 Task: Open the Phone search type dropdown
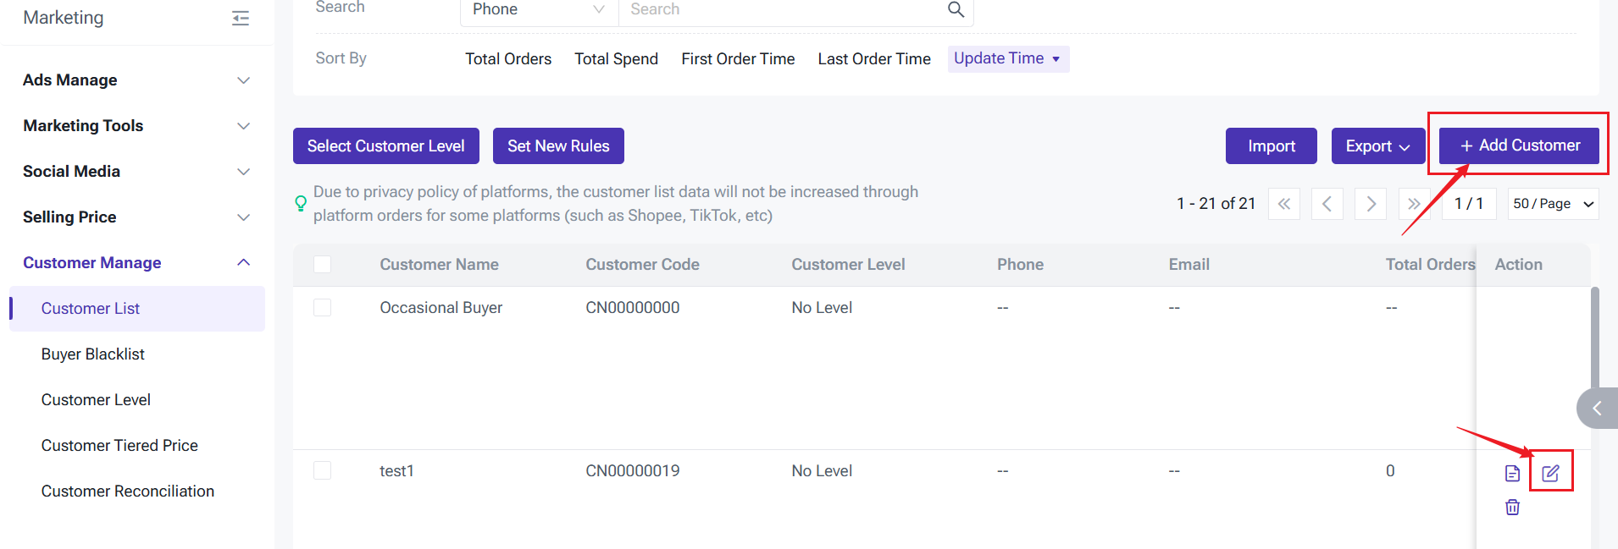click(x=539, y=9)
